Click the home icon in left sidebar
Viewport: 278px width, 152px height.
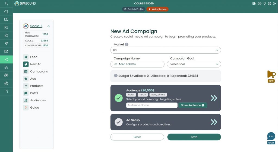click(6, 12)
